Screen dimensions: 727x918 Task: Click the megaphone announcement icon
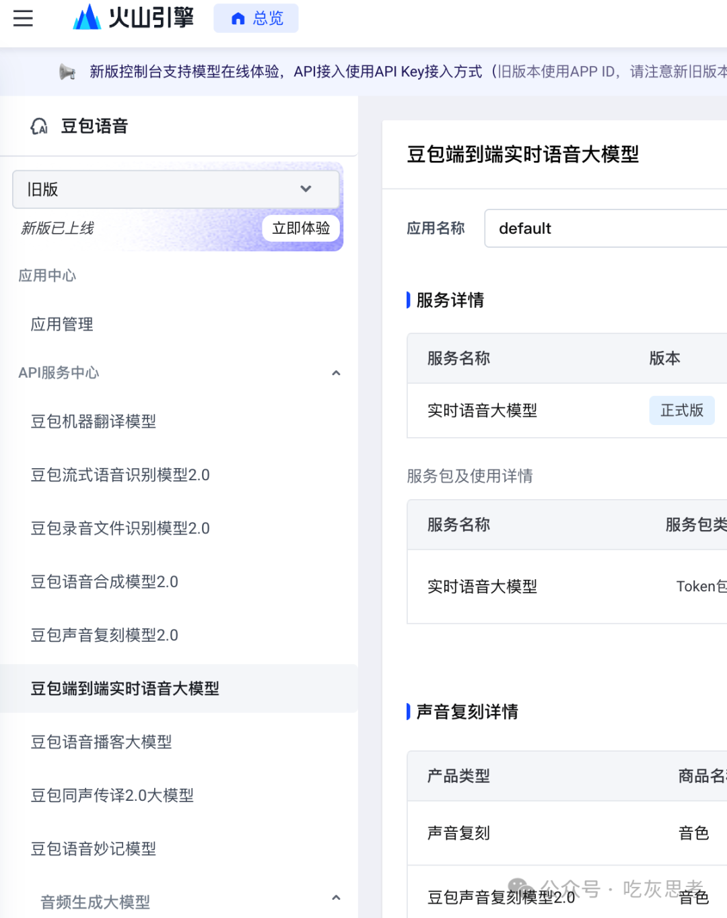pos(67,71)
